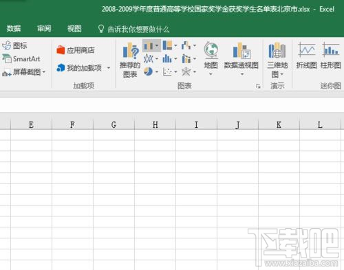Click the 3D Map (三维地图) icon

click(x=277, y=50)
